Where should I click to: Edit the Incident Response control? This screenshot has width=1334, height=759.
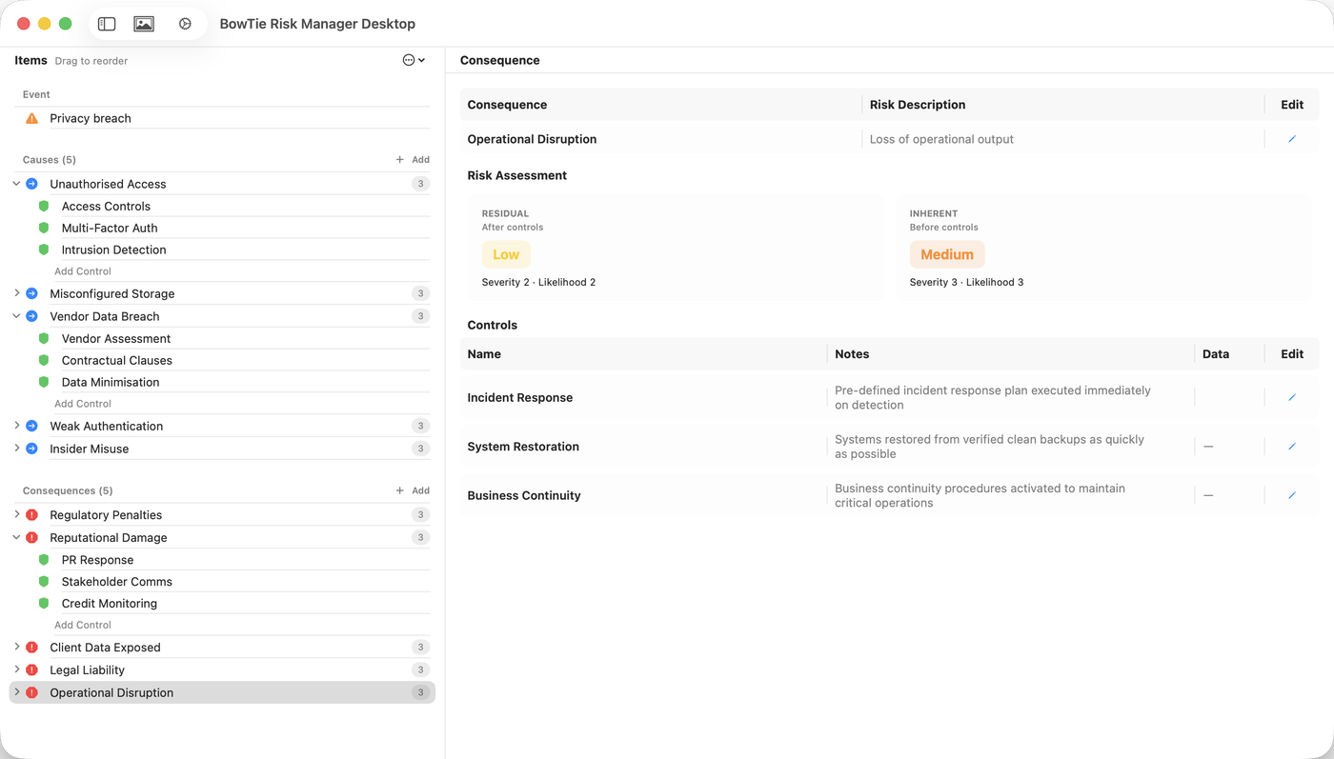click(x=1292, y=397)
